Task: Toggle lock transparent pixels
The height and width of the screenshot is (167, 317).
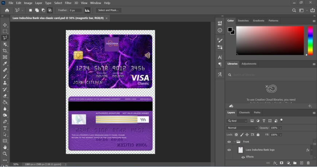Action: pyautogui.click(x=236, y=135)
